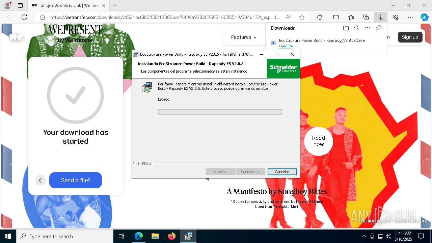Search downloads with magnifier icon
This screenshot has height=243, width=432.
point(357,28)
